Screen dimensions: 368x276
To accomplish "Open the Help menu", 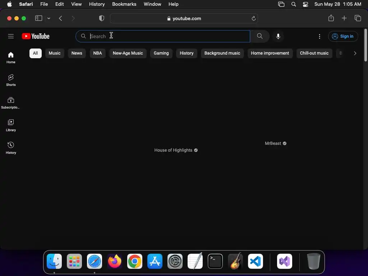I will coord(174,4).
